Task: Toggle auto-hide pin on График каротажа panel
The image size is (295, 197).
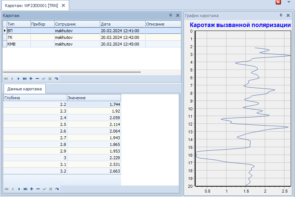Action: tap(281, 16)
